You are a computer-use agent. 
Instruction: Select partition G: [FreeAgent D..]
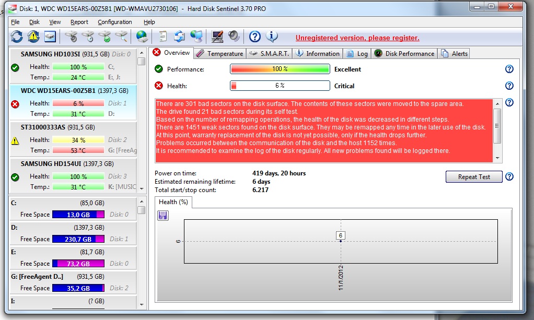tap(73, 282)
